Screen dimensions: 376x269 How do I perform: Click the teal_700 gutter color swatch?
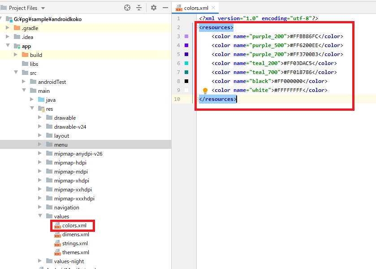click(186, 72)
